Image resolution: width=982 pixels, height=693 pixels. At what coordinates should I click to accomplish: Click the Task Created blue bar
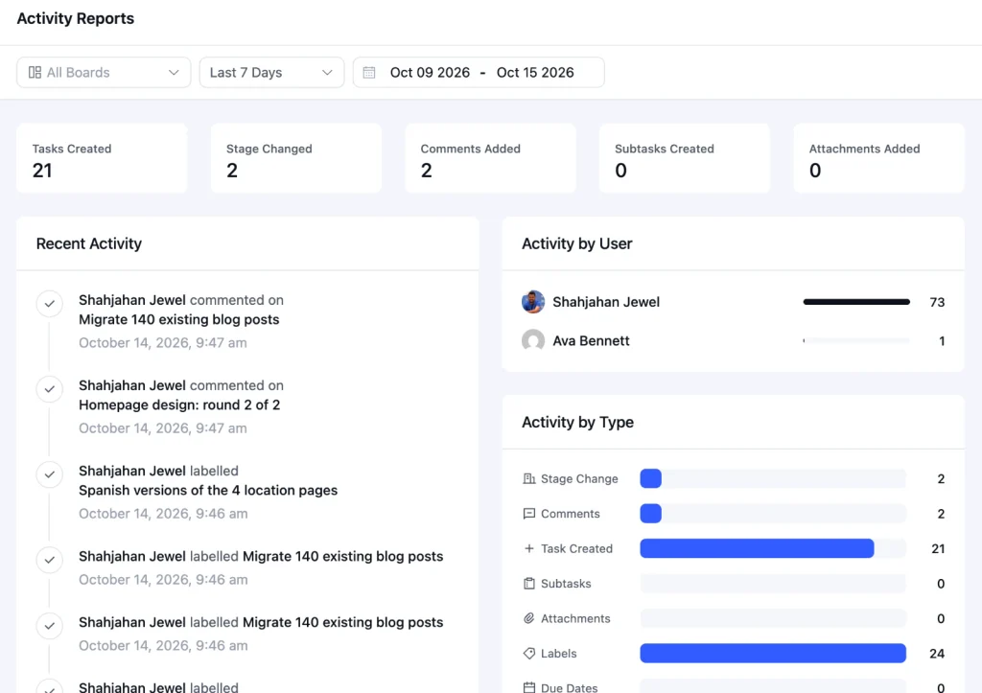[757, 548]
